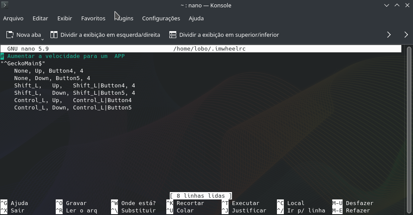Click the ^O Gravar shortcut
The height and width of the screenshot is (215, 413).
click(x=71, y=203)
